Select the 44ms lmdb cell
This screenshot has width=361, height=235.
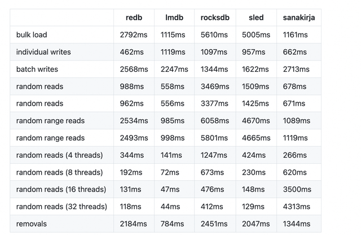pos(170,206)
